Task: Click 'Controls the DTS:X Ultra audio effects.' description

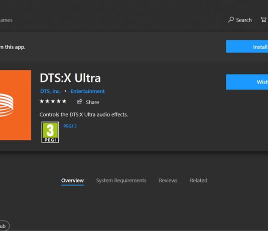Action: 84,114
